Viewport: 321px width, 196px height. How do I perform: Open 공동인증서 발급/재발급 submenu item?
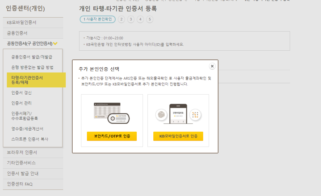32,57
